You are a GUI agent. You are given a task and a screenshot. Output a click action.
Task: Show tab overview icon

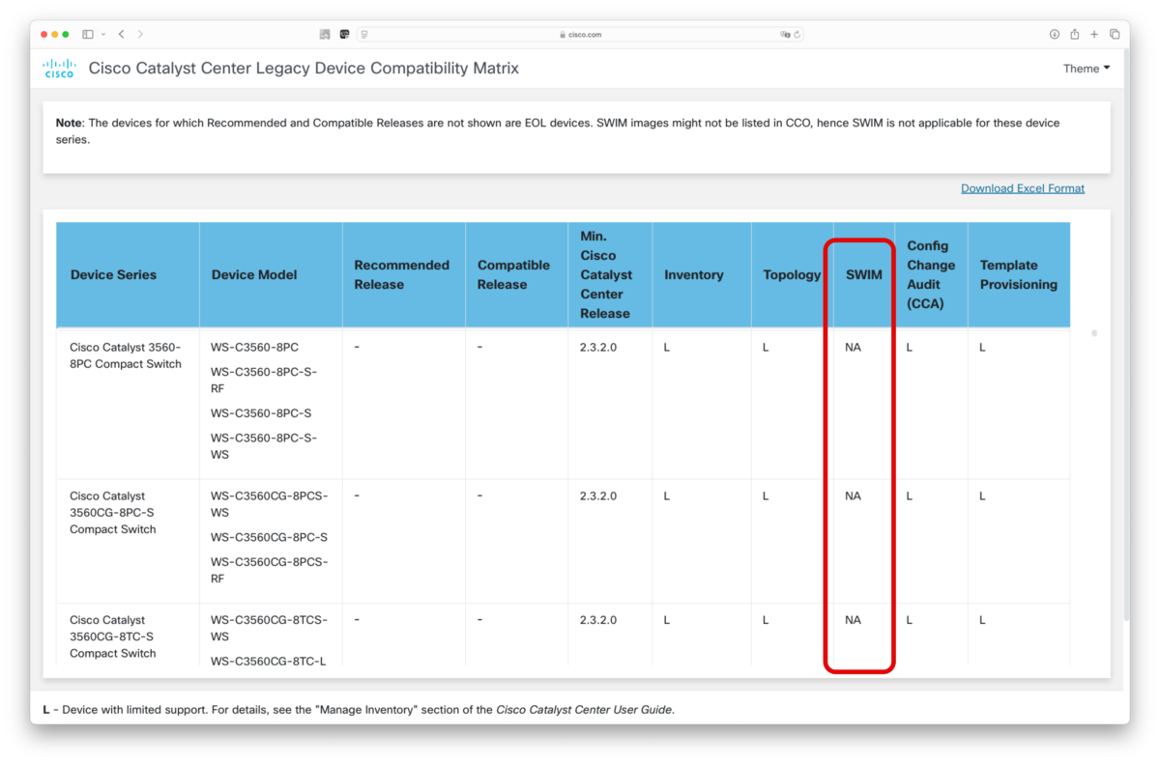[1115, 34]
